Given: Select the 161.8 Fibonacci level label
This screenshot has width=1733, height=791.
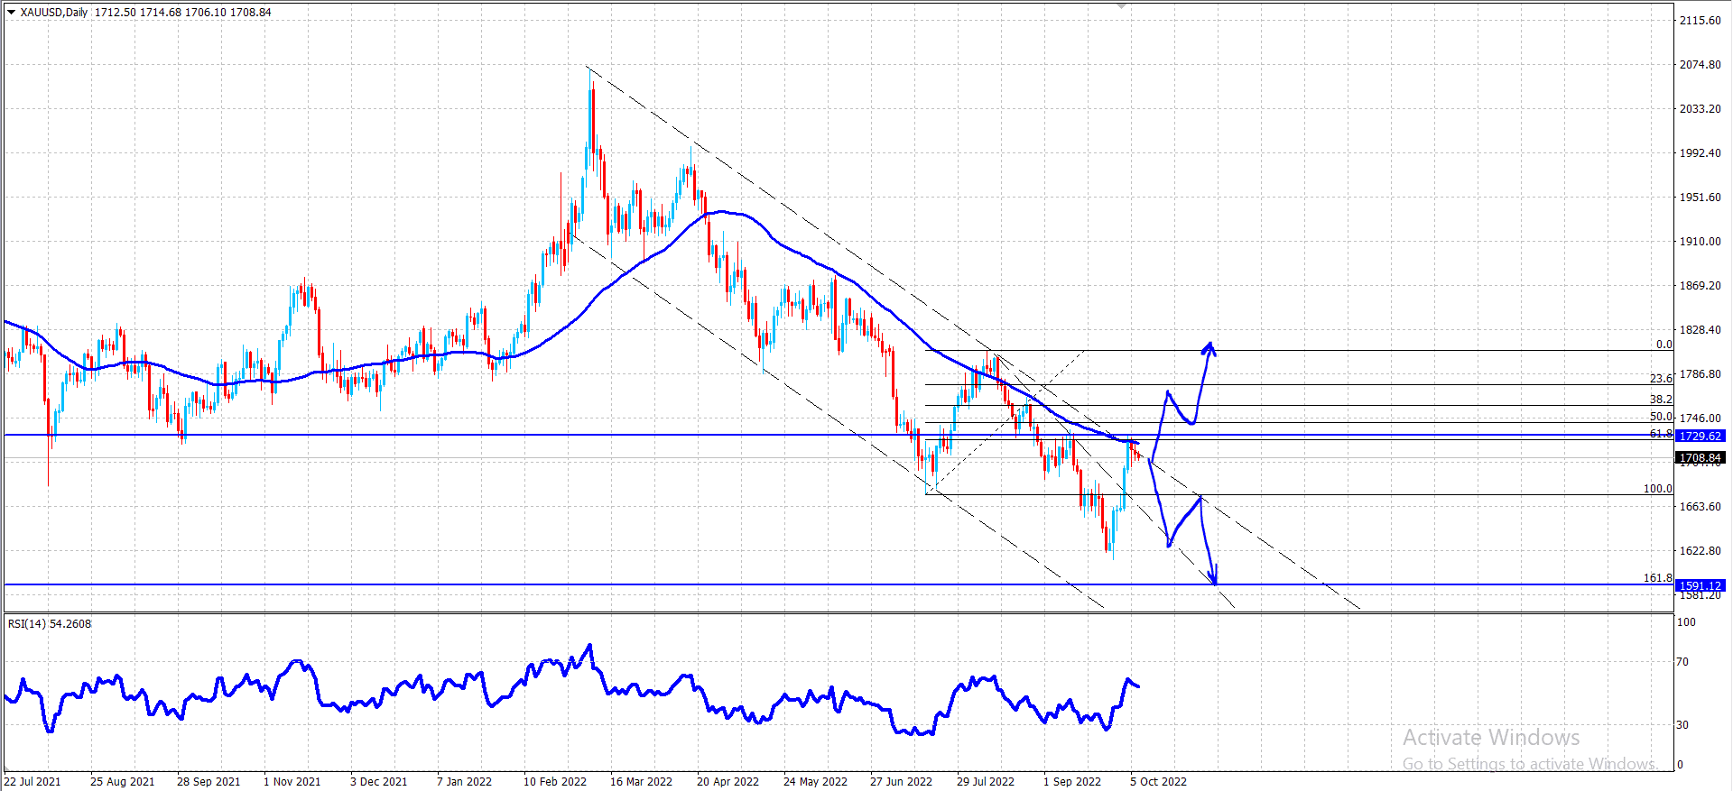Looking at the screenshot, I should coord(1658,578).
